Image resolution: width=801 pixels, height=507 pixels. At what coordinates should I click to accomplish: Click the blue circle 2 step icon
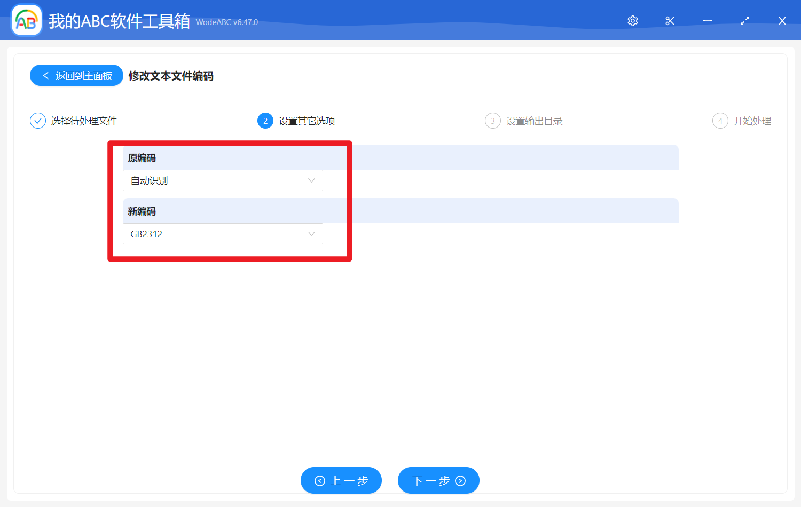pos(265,121)
